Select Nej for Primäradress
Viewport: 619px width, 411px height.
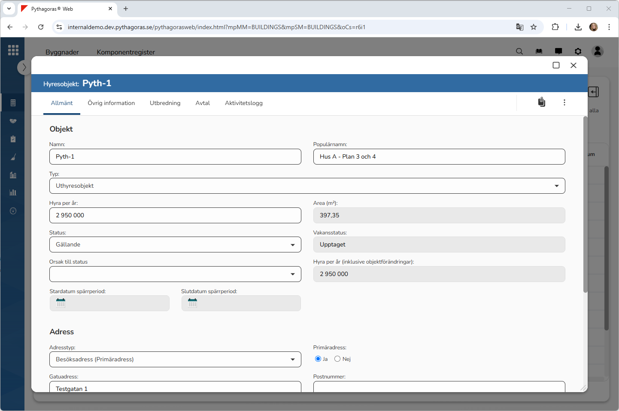coord(337,359)
